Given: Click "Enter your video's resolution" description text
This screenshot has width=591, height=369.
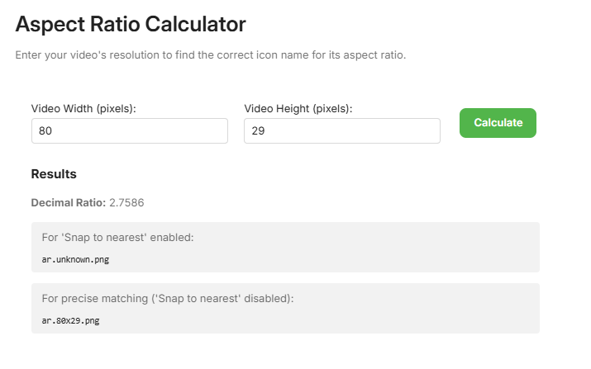Looking at the screenshot, I should coord(85,55).
